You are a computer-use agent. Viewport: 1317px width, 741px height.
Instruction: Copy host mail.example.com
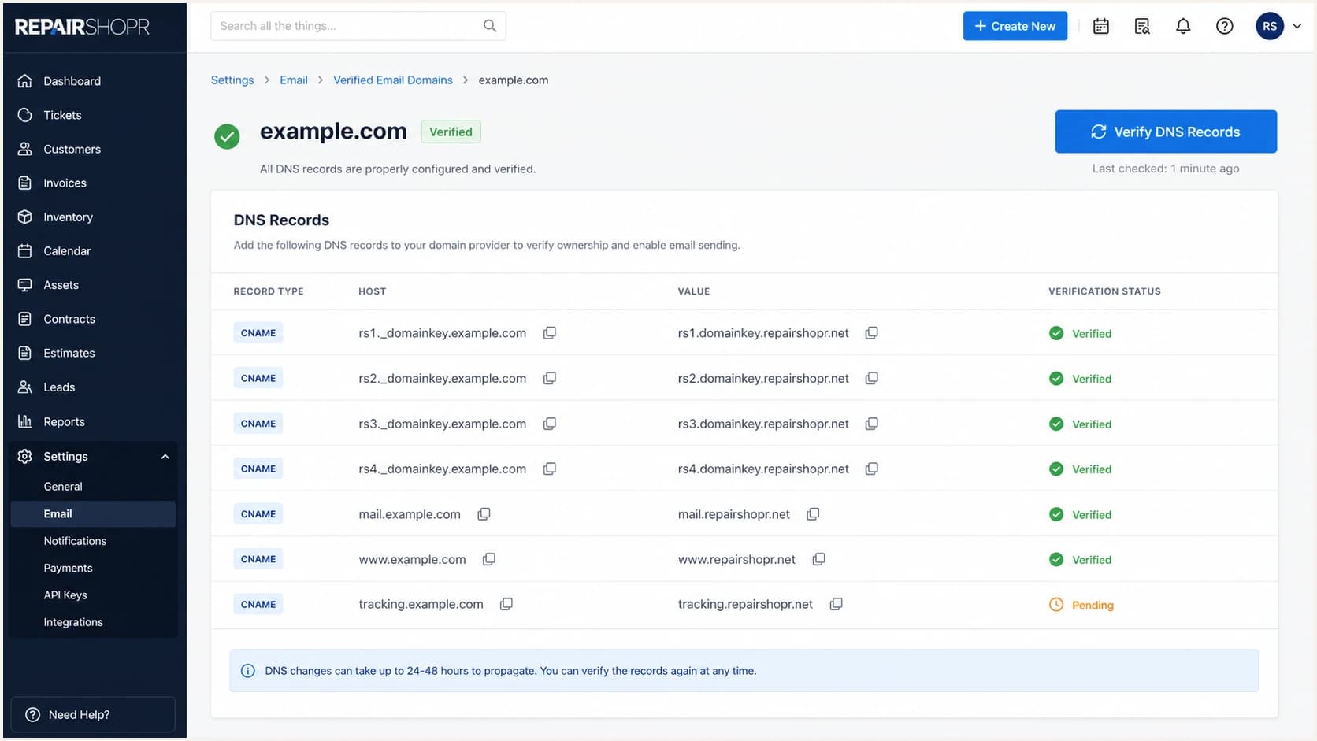tap(484, 514)
